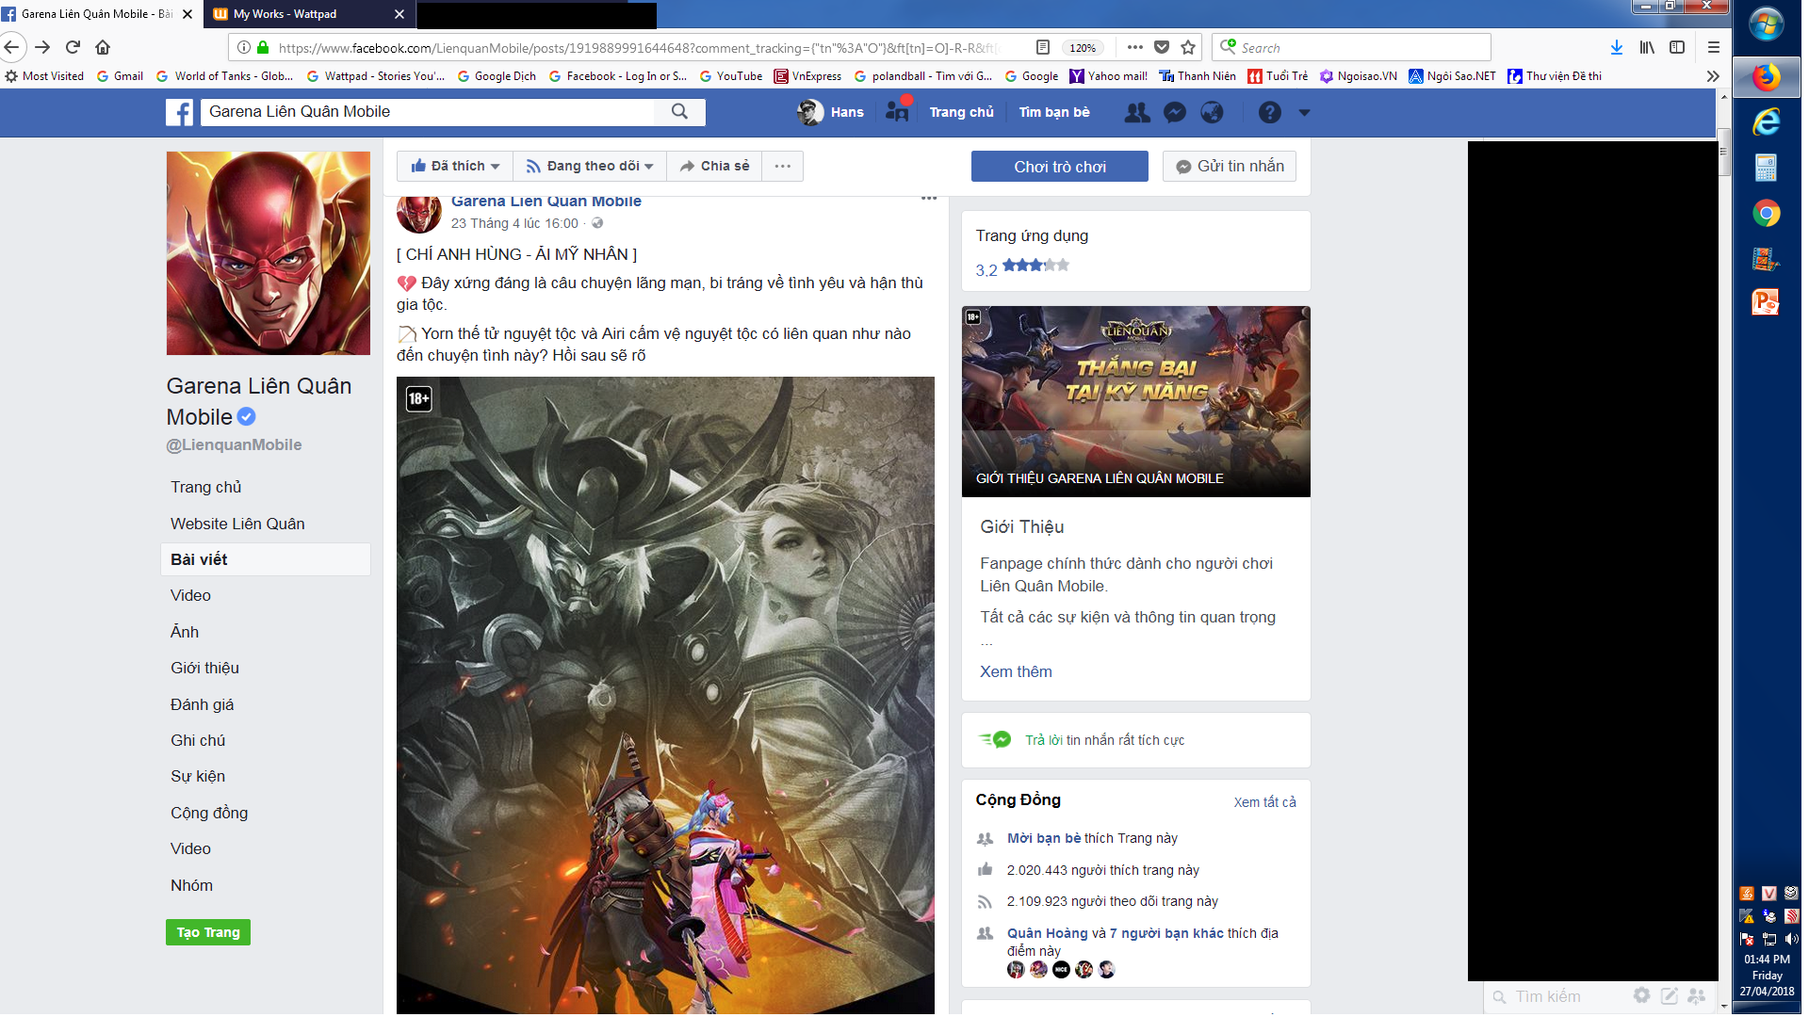Open Cộng đồng sidebar item
Image resolution: width=1809 pixels, height=1017 pixels.
point(209,813)
